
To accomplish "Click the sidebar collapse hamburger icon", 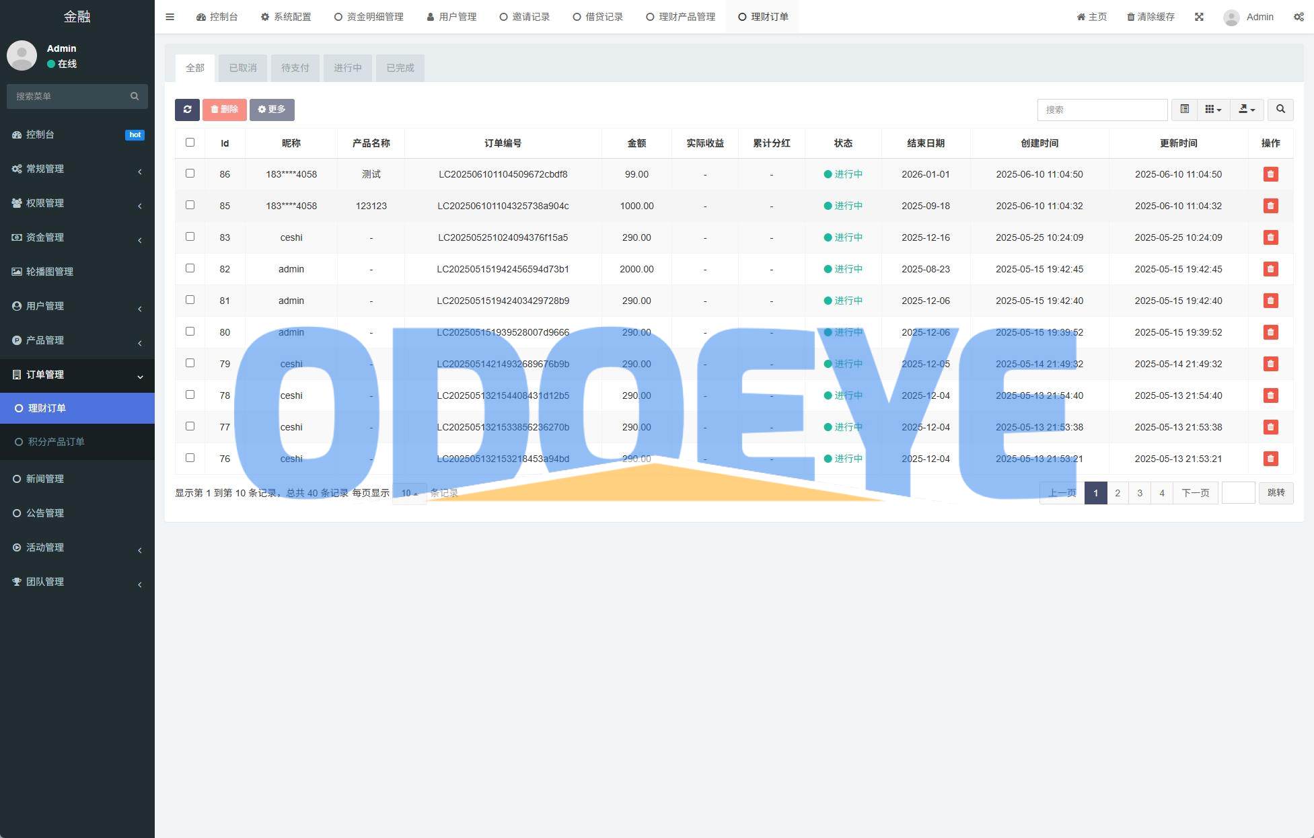I will 170,17.
